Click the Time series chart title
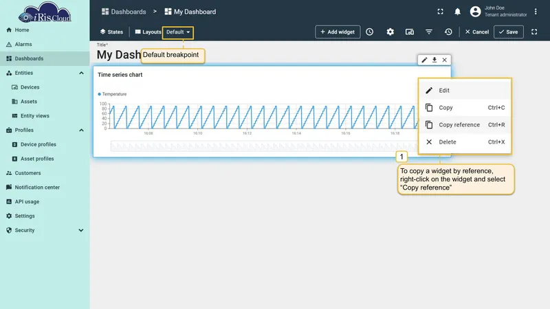The width and height of the screenshot is (550, 309). click(120, 75)
